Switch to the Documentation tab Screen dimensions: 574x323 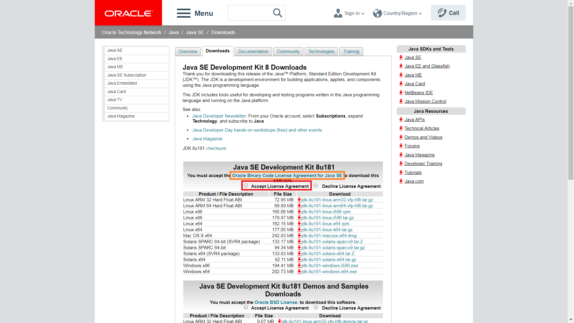[x=253, y=51]
